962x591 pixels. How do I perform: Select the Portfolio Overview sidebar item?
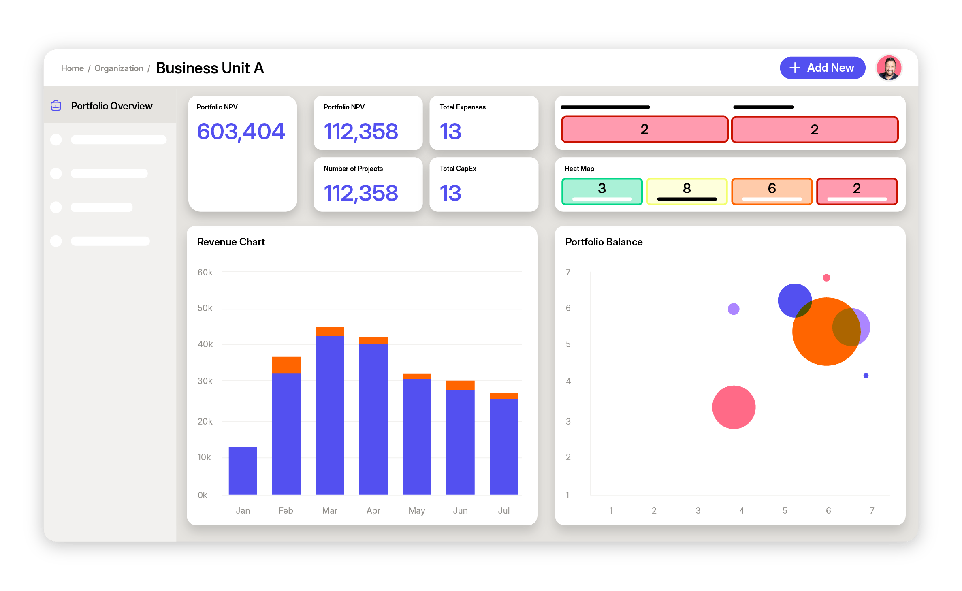click(111, 106)
